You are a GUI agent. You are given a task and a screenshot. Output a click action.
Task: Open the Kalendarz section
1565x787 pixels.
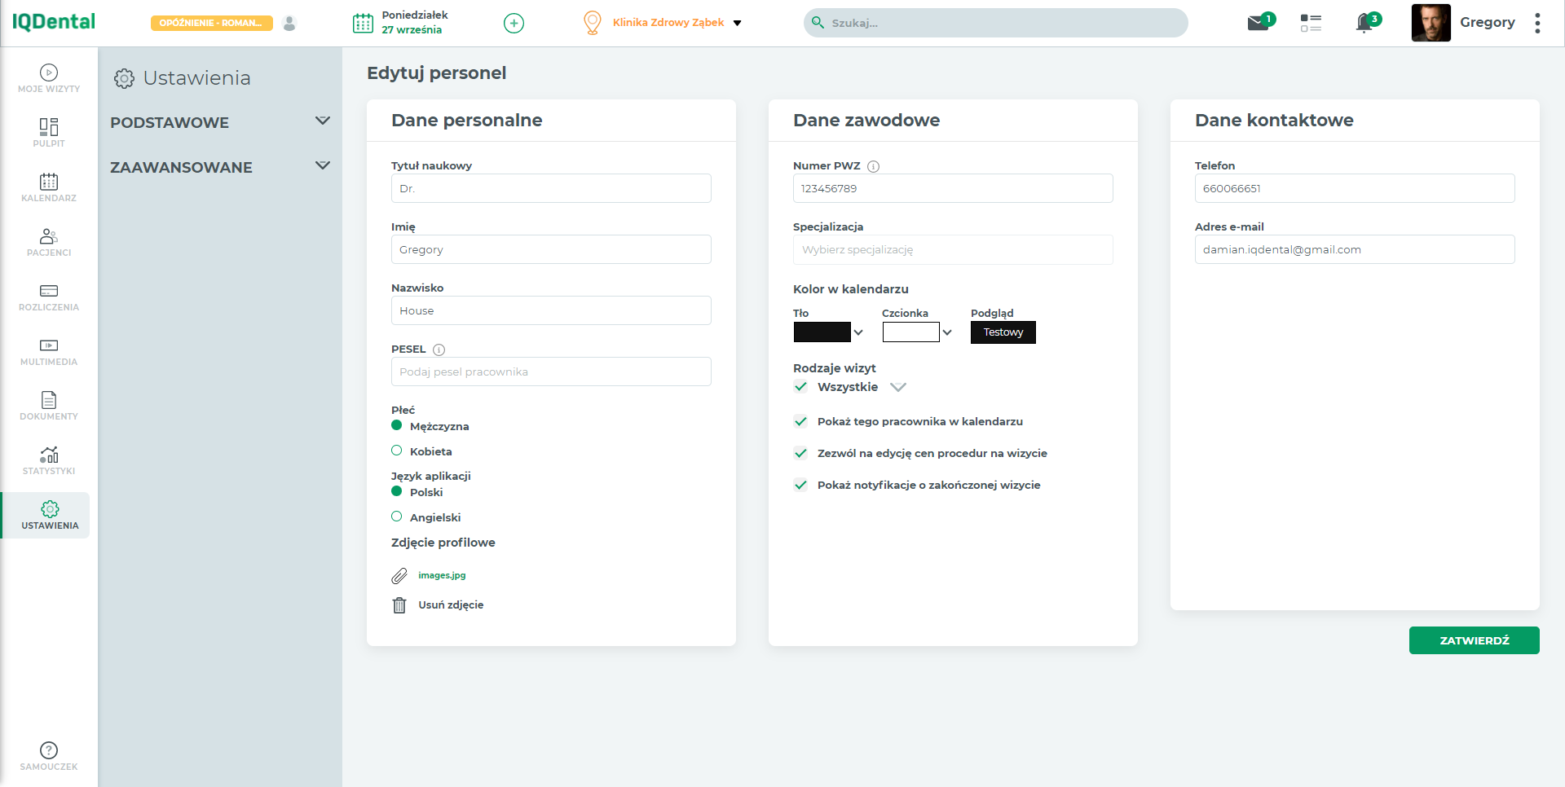coord(49,188)
